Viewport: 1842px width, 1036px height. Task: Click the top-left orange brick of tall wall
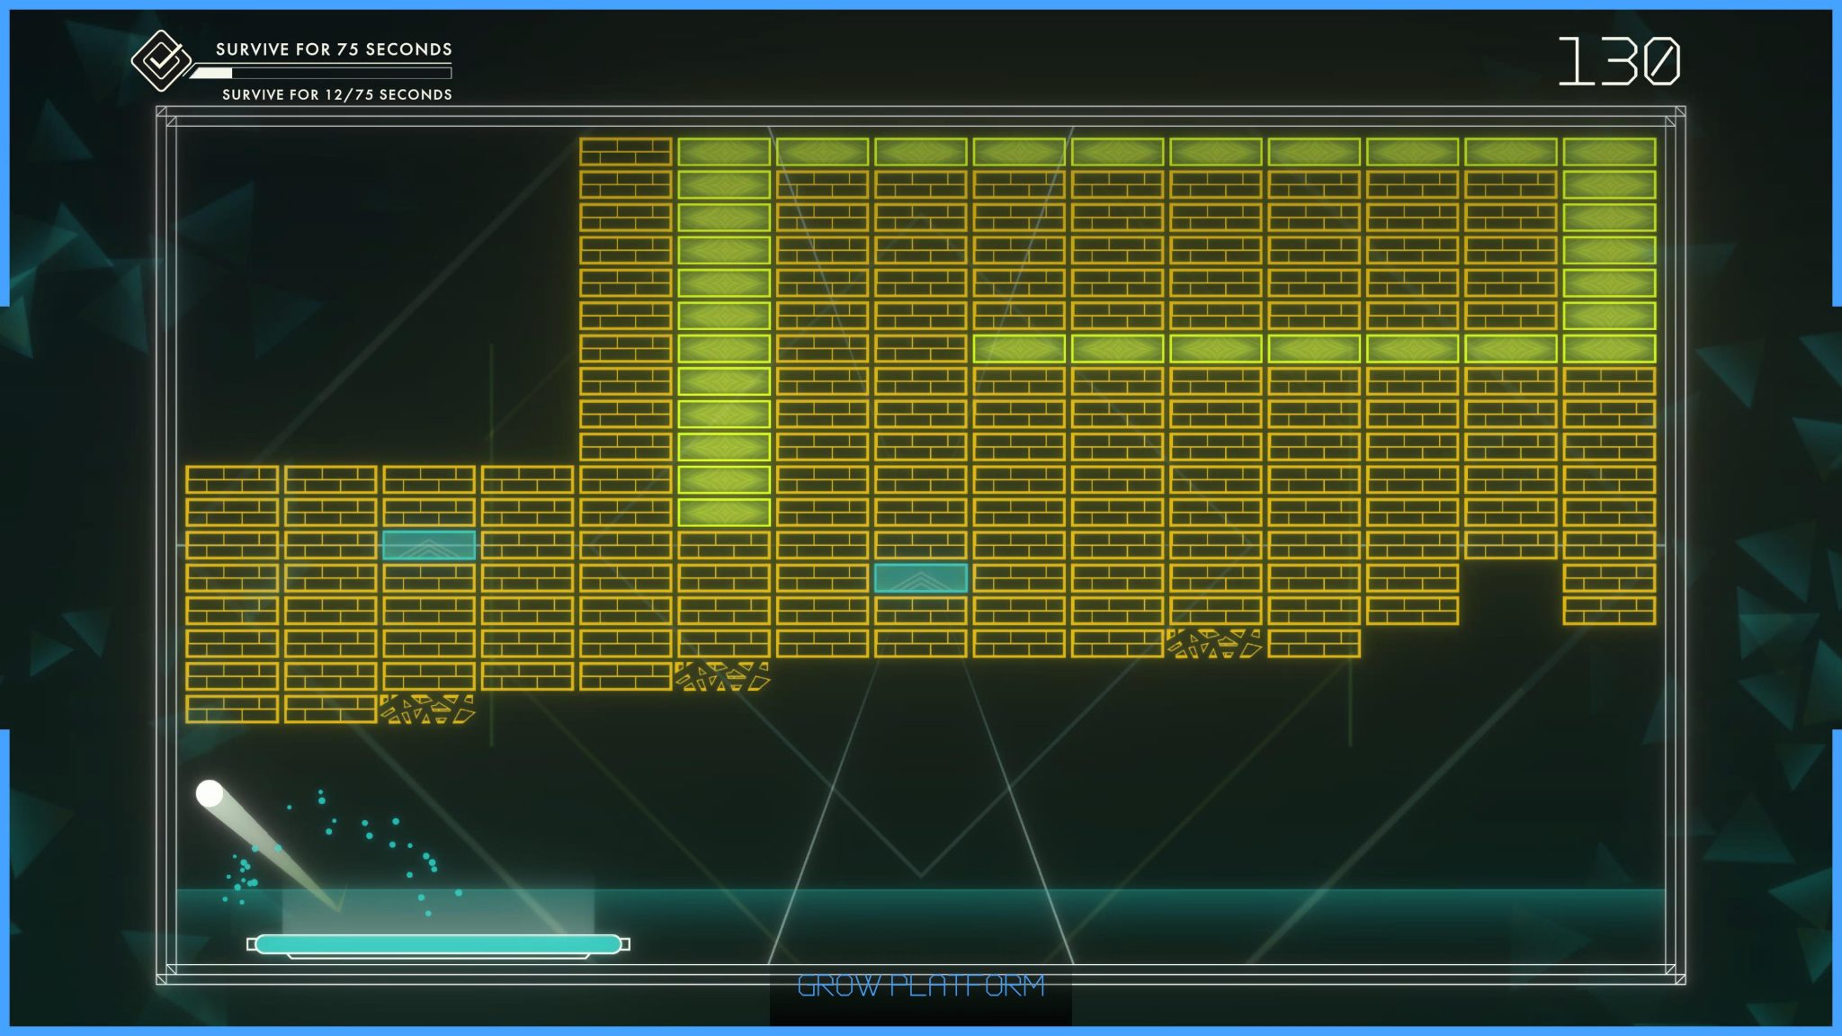click(x=625, y=152)
